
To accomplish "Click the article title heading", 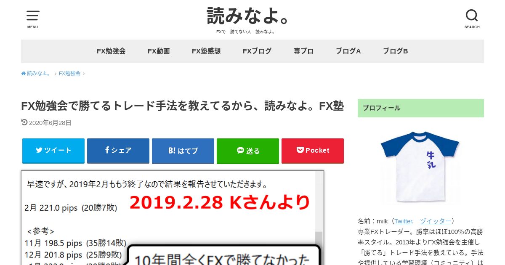I will (x=182, y=106).
